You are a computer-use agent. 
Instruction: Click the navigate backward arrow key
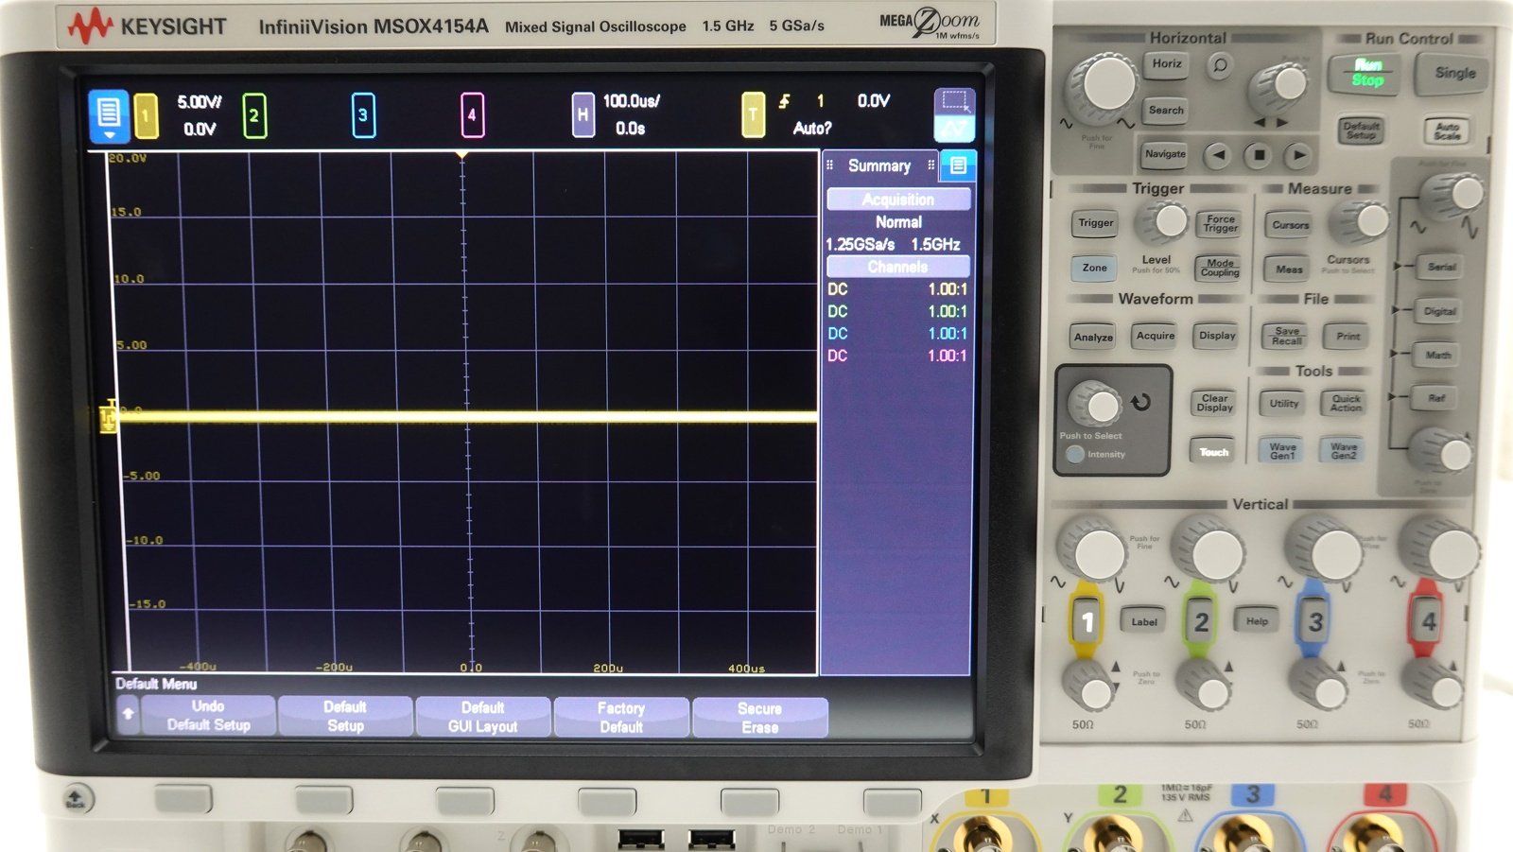pyautogui.click(x=1218, y=154)
